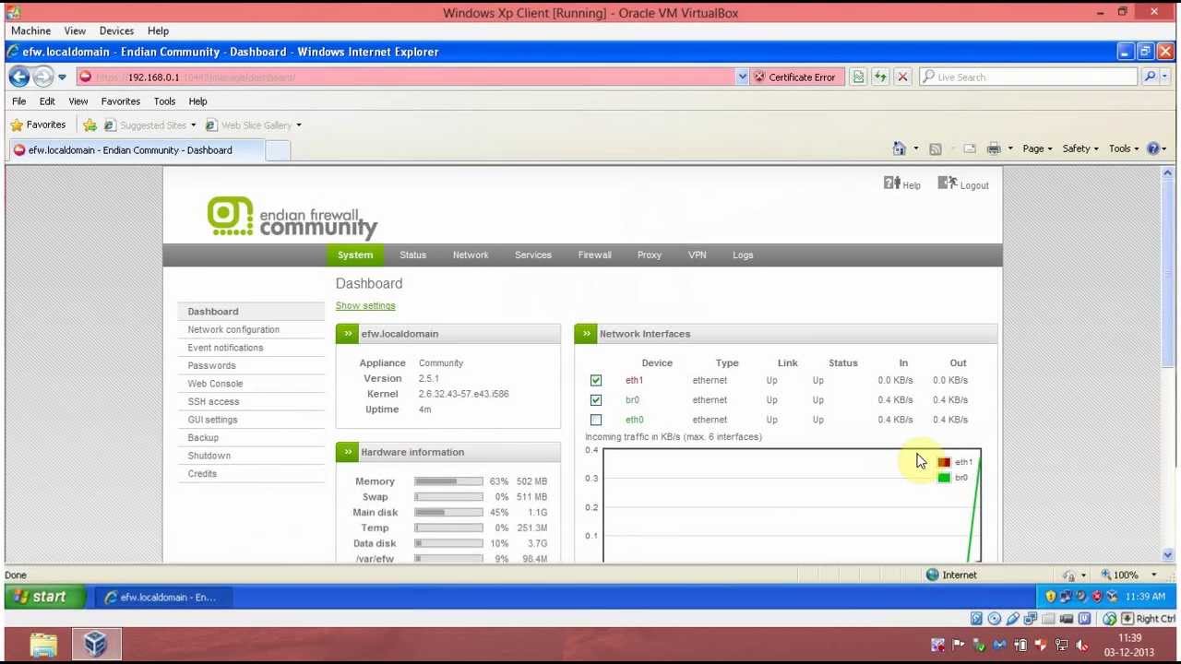The width and height of the screenshot is (1181, 664).
Task: Click the green arrows icon on Hardware information panel
Action: tap(347, 452)
